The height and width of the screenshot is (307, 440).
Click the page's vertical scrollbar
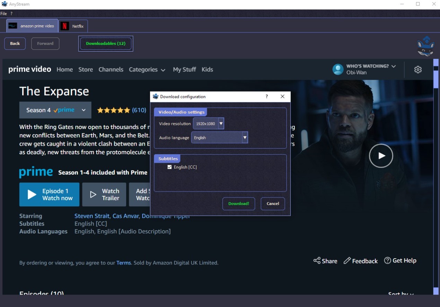[x=435, y=173]
